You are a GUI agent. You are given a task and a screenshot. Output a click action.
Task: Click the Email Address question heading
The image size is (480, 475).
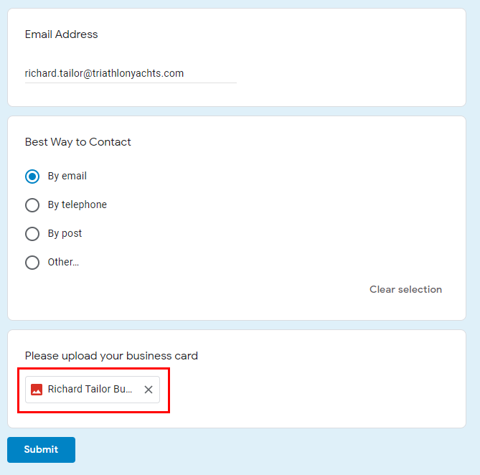click(61, 34)
